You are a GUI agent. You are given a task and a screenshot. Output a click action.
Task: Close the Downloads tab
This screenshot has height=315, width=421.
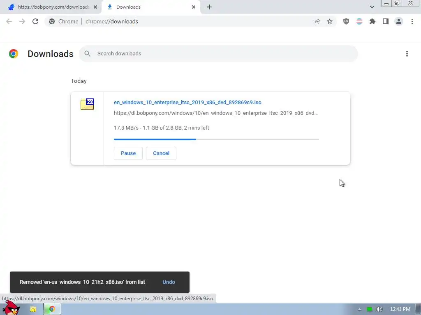194,7
